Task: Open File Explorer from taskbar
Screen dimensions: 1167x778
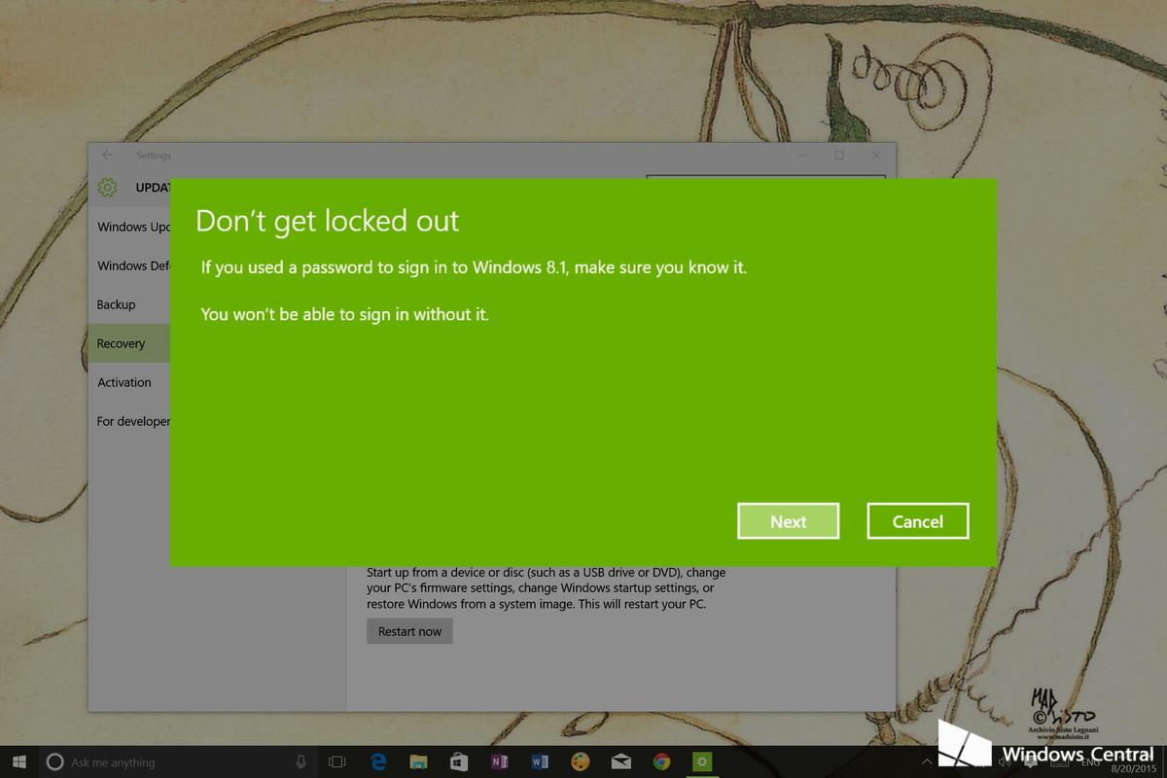Action: coord(419,761)
